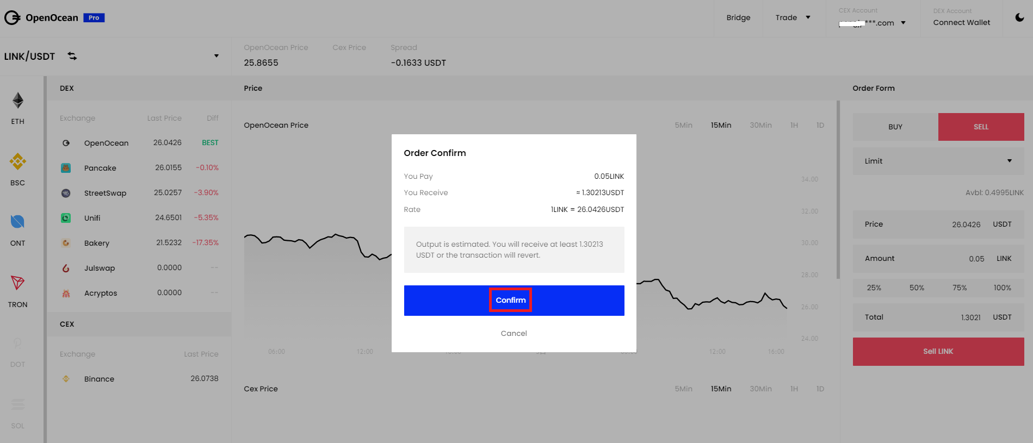Open the Bridge page

[x=738, y=17]
